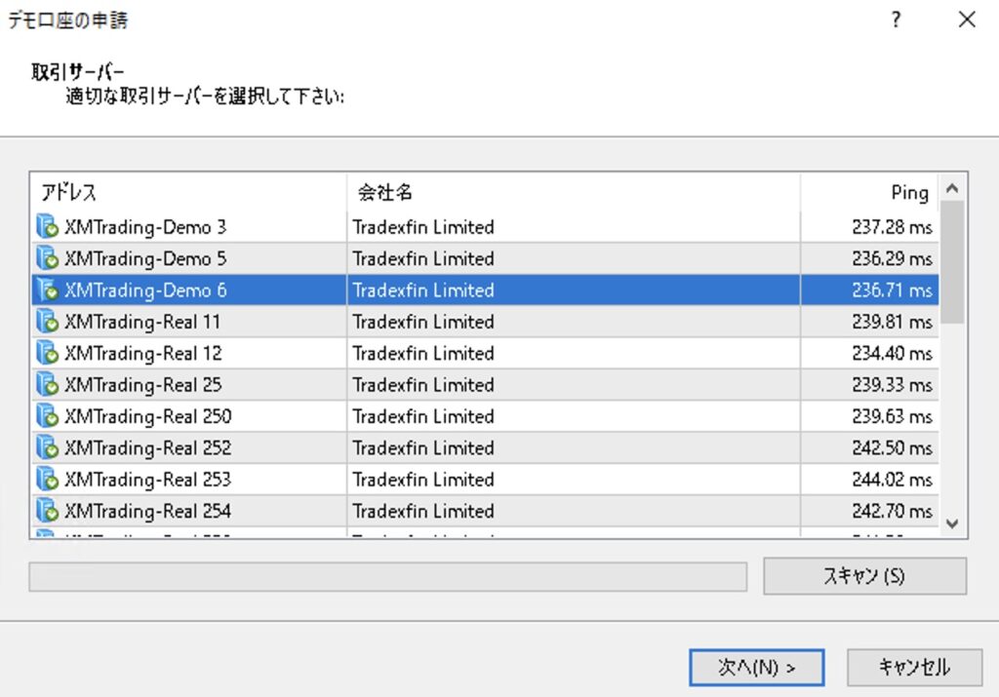Screen dimensions: 999x697
Task: Proceed with the 次へ(N) > button
Action: point(756,667)
